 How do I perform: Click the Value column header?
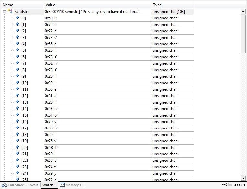click(97, 5)
